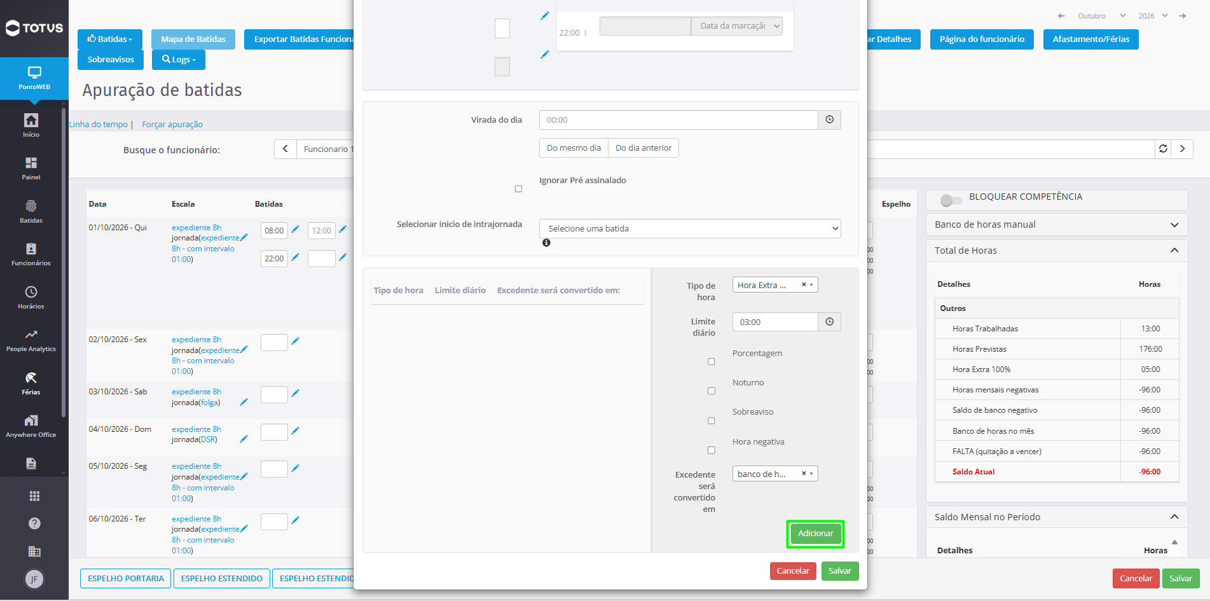Screen dimensions: 1210x601
Task: Click Cancelar in the dialog
Action: [793, 571]
